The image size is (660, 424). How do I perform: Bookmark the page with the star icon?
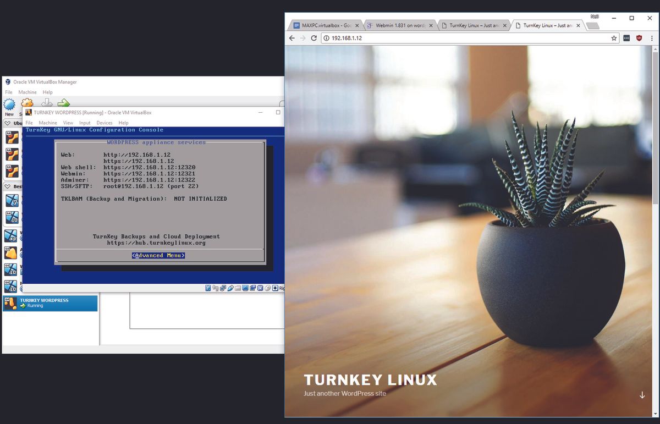pyautogui.click(x=613, y=38)
